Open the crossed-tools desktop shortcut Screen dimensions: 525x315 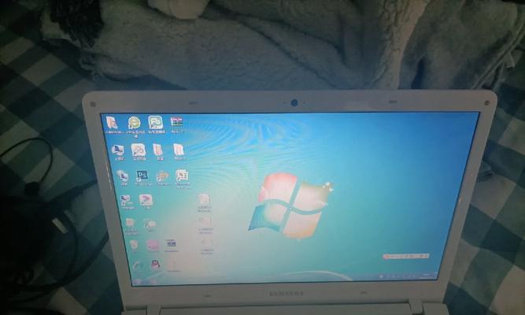[149, 224]
